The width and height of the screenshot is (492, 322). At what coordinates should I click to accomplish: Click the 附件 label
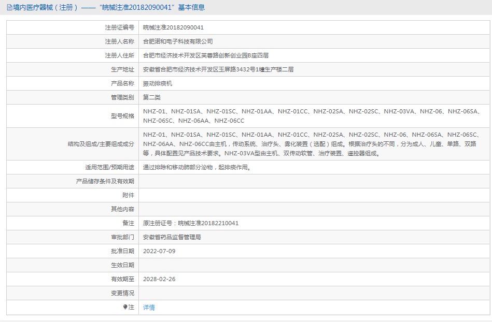click(x=129, y=195)
